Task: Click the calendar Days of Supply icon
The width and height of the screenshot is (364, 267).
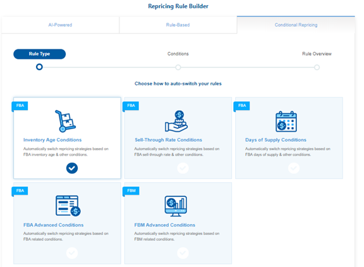Action: pos(286,121)
